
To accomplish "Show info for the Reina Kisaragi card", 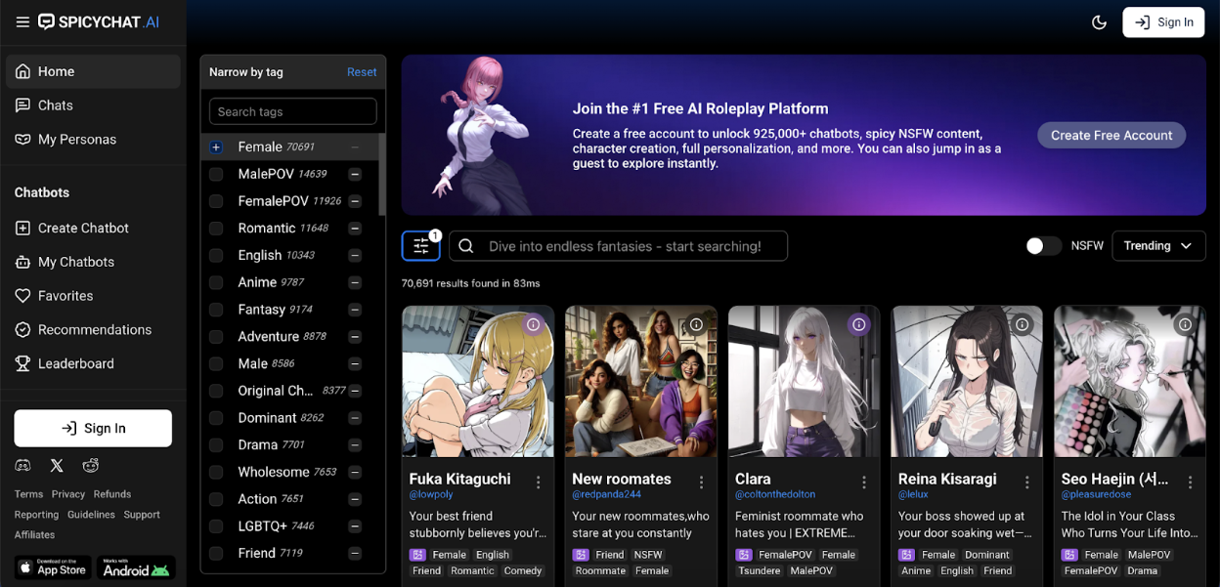I will point(1023,324).
